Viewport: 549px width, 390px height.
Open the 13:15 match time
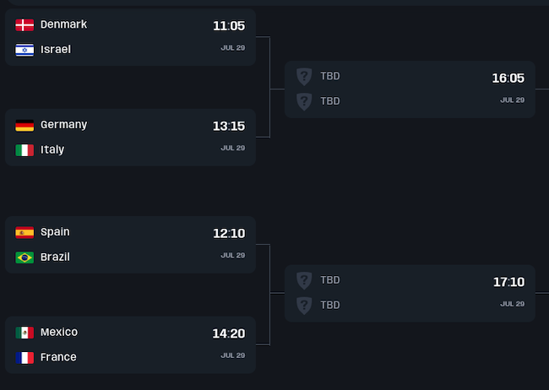(x=229, y=127)
